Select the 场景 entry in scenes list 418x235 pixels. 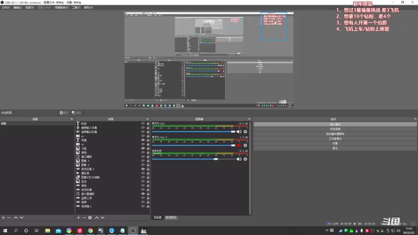pyautogui.click(x=37, y=124)
